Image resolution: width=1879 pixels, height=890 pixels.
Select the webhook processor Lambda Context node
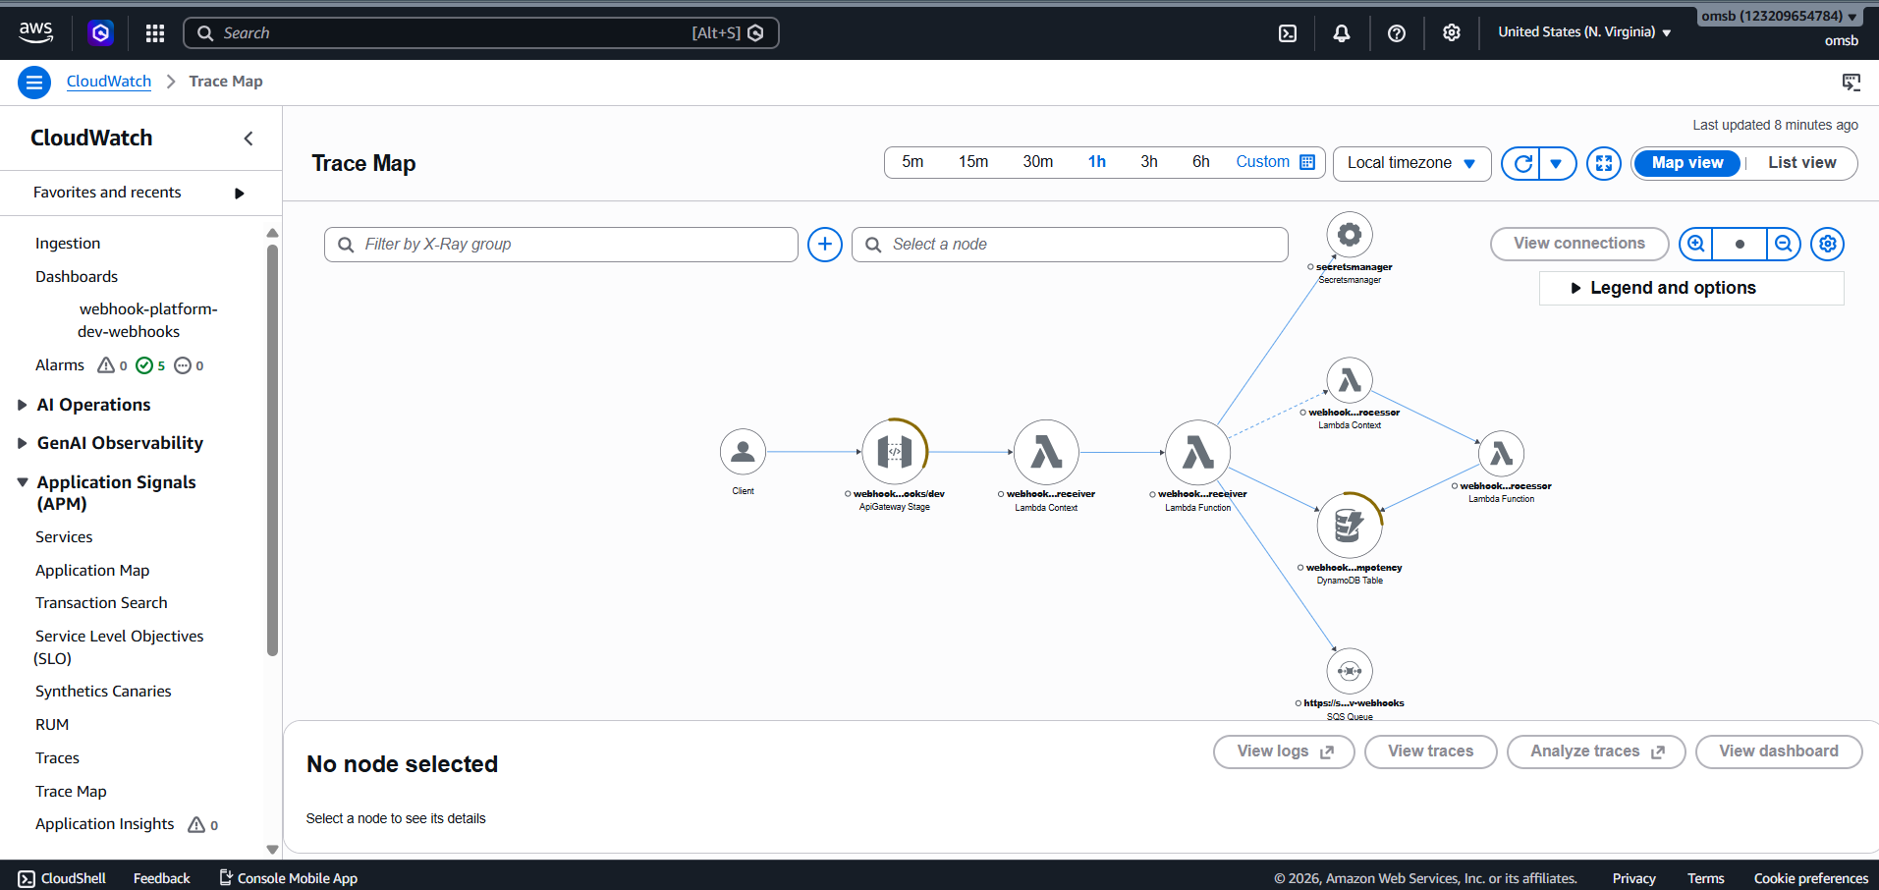1350,380
